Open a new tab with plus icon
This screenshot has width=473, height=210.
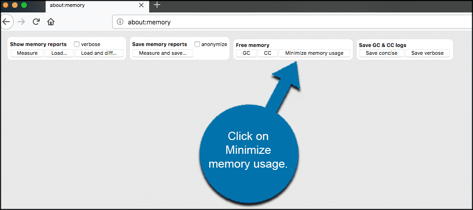pos(157,5)
